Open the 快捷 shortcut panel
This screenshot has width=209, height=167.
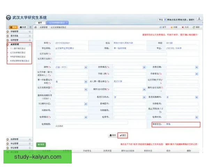[23, 27]
